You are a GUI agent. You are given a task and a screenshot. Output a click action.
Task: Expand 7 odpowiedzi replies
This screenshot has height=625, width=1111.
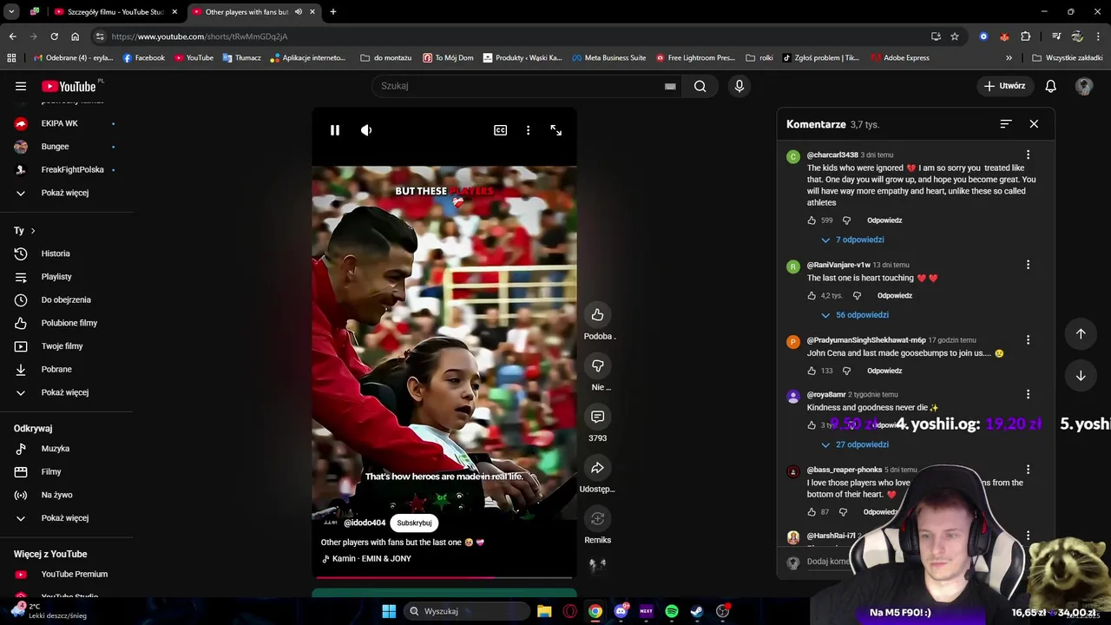click(852, 240)
